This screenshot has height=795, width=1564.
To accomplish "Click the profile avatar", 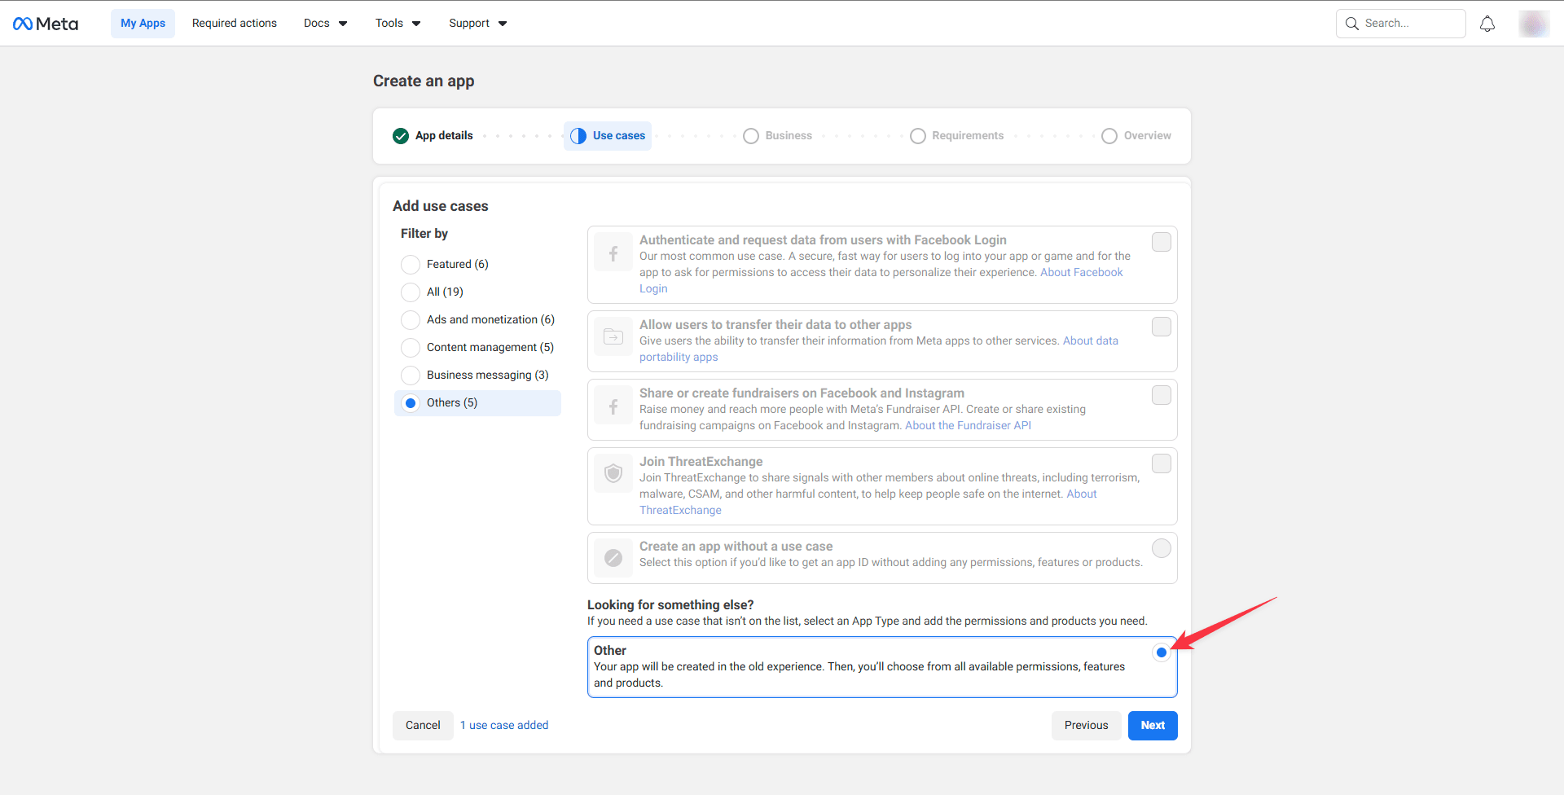I will pos(1534,23).
